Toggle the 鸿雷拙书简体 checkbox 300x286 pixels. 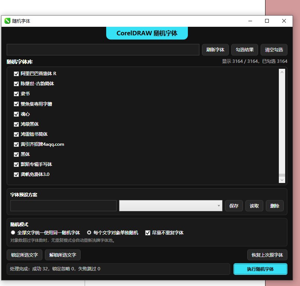tap(16, 134)
